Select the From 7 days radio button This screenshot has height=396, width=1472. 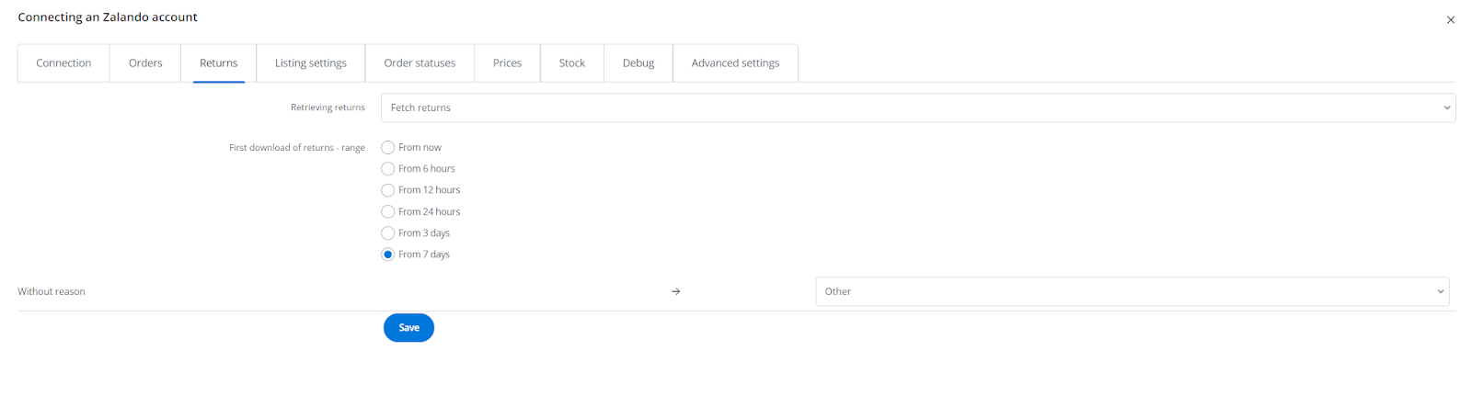click(388, 255)
